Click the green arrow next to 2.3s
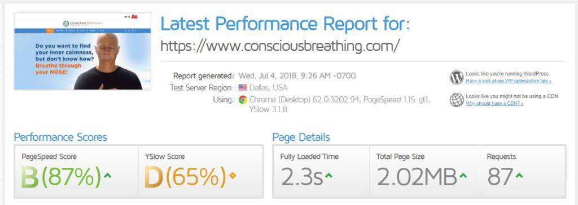Screen dimensions: 578x205 click(x=329, y=176)
